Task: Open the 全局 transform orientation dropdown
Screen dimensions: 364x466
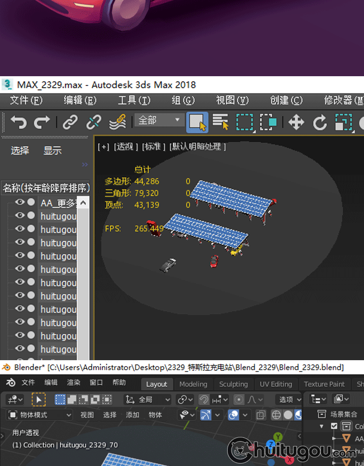Action: click(x=148, y=399)
